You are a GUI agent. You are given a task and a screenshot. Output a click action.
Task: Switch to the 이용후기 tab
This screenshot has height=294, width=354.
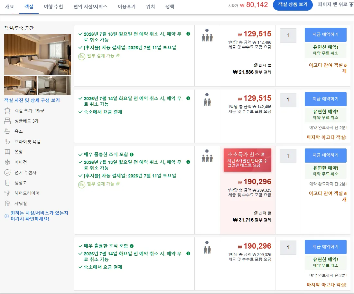coord(127,6)
